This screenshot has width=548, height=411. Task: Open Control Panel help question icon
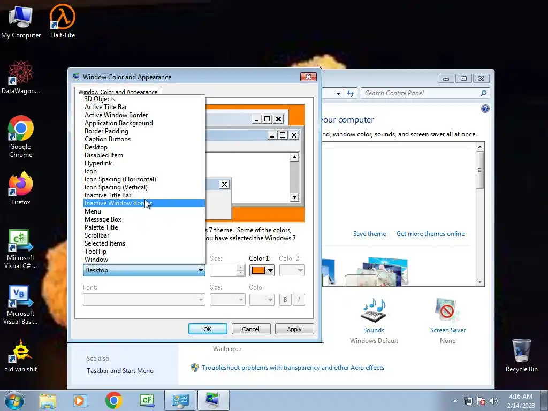[x=485, y=109]
